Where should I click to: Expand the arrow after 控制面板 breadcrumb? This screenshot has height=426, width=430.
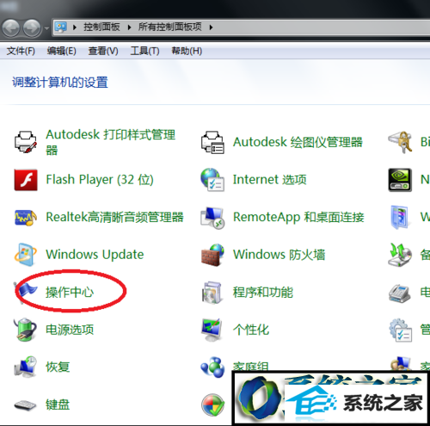pos(129,28)
